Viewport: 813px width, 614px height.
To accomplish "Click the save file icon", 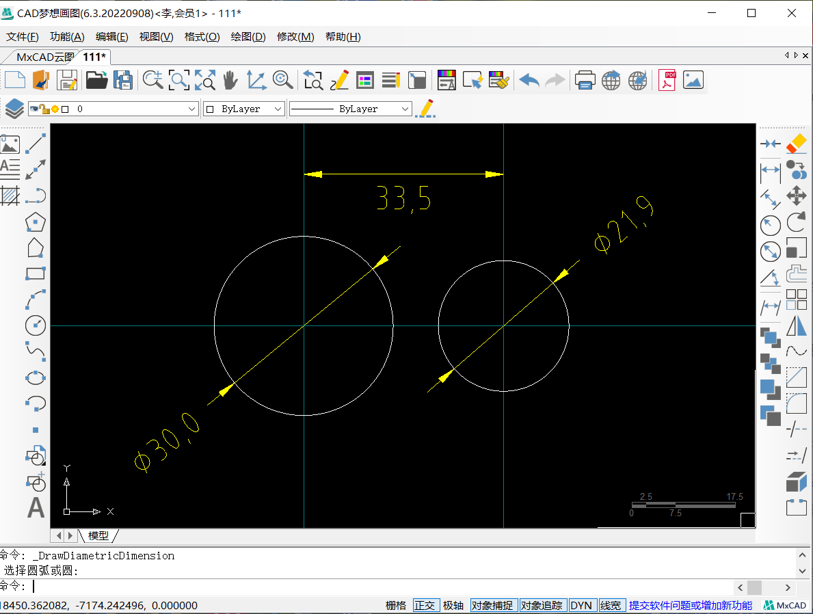I will (67, 81).
